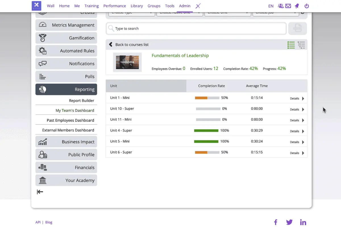
Task: Switch to the hierarchical tree view icon
Action: (x=301, y=45)
